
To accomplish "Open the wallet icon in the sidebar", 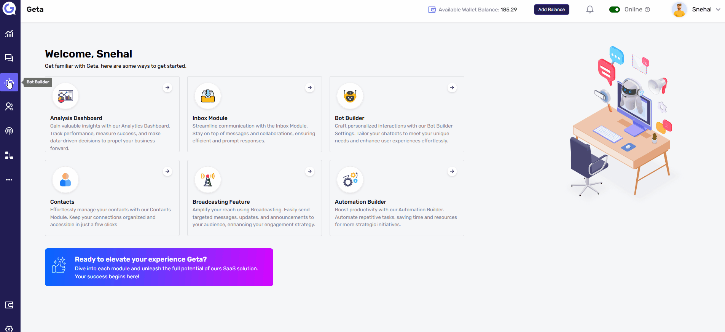I will click(x=9, y=305).
